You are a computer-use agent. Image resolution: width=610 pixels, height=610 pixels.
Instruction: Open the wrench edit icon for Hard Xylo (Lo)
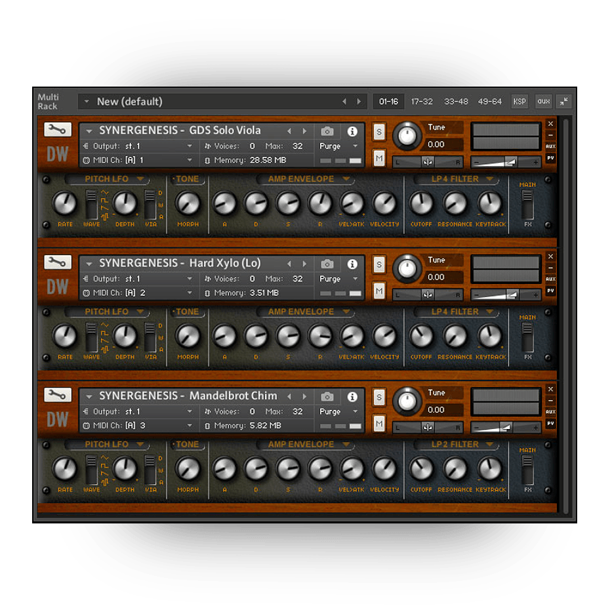click(58, 262)
